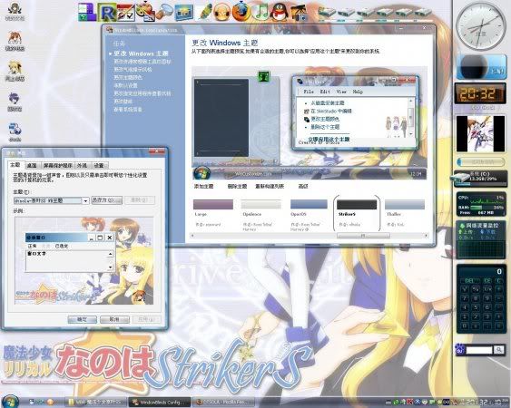Click 在 SkinStudio 中编辑 link
The height and width of the screenshot is (408, 511).
[x=330, y=111]
